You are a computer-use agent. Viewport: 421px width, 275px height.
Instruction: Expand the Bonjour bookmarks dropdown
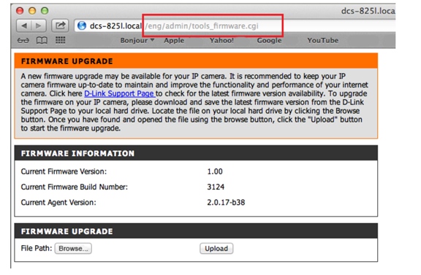click(137, 40)
